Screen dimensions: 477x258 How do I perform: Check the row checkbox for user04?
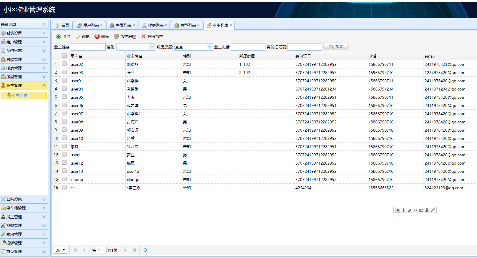click(64, 88)
